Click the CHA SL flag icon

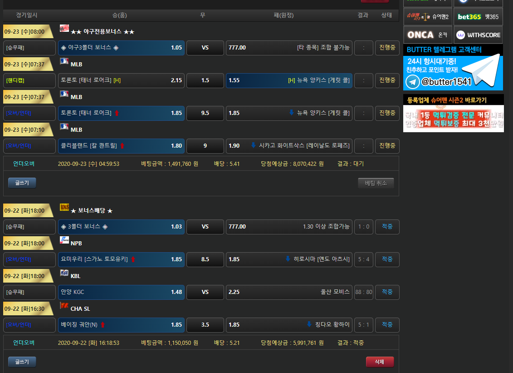pos(64,306)
